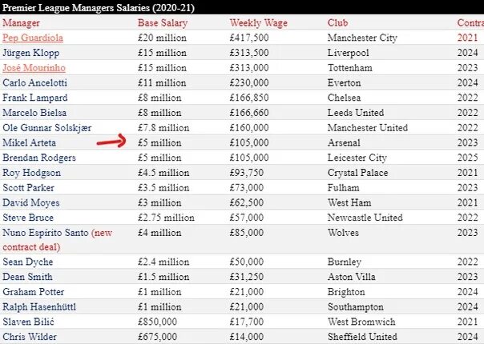The height and width of the screenshot is (344, 484).
Task: Open the José Mourinho link
Action: click(34, 68)
